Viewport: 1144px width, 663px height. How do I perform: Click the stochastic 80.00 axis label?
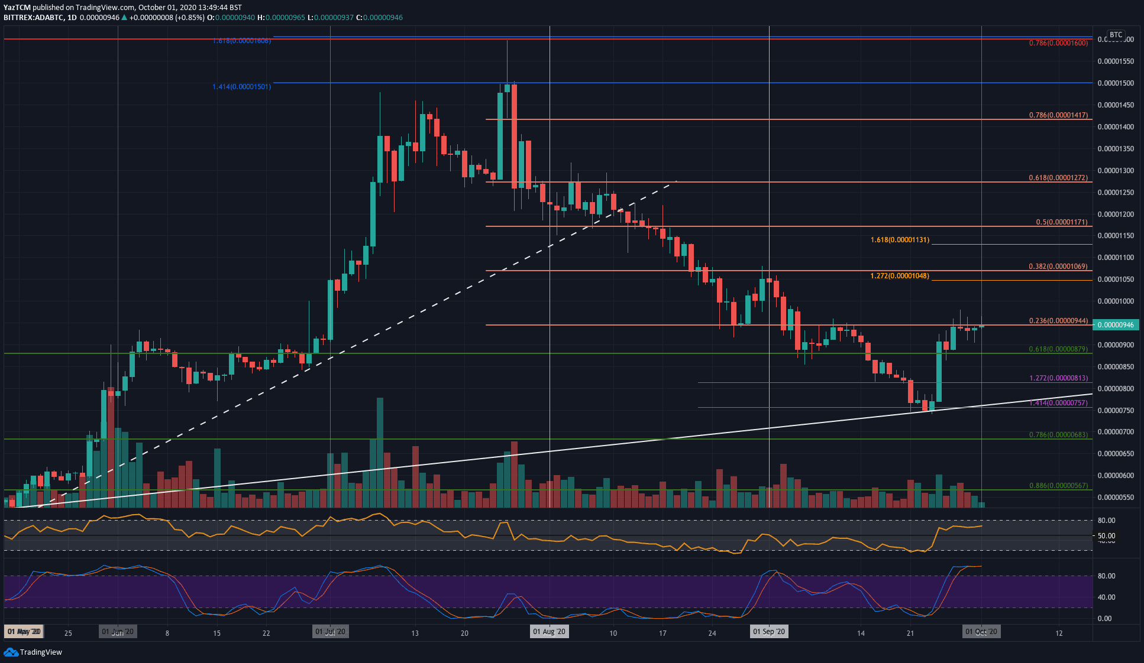coord(1106,576)
